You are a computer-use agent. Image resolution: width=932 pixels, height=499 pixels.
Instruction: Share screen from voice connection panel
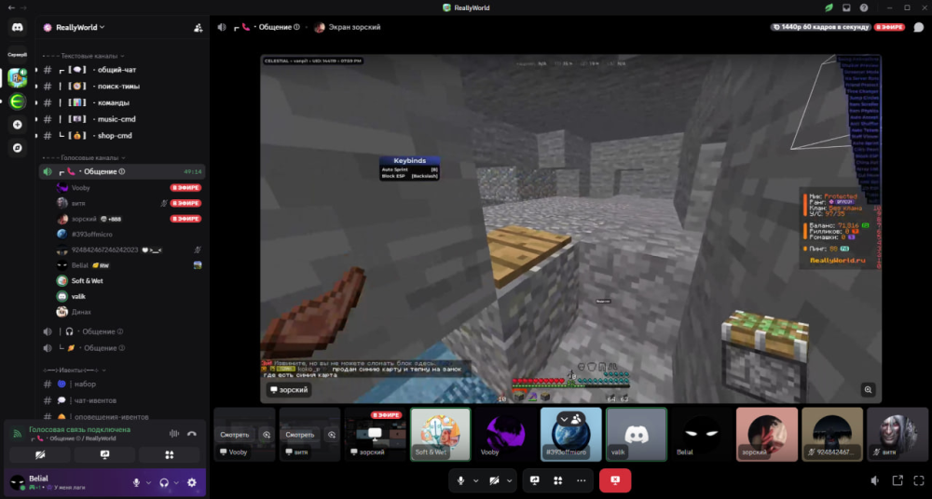(x=104, y=455)
